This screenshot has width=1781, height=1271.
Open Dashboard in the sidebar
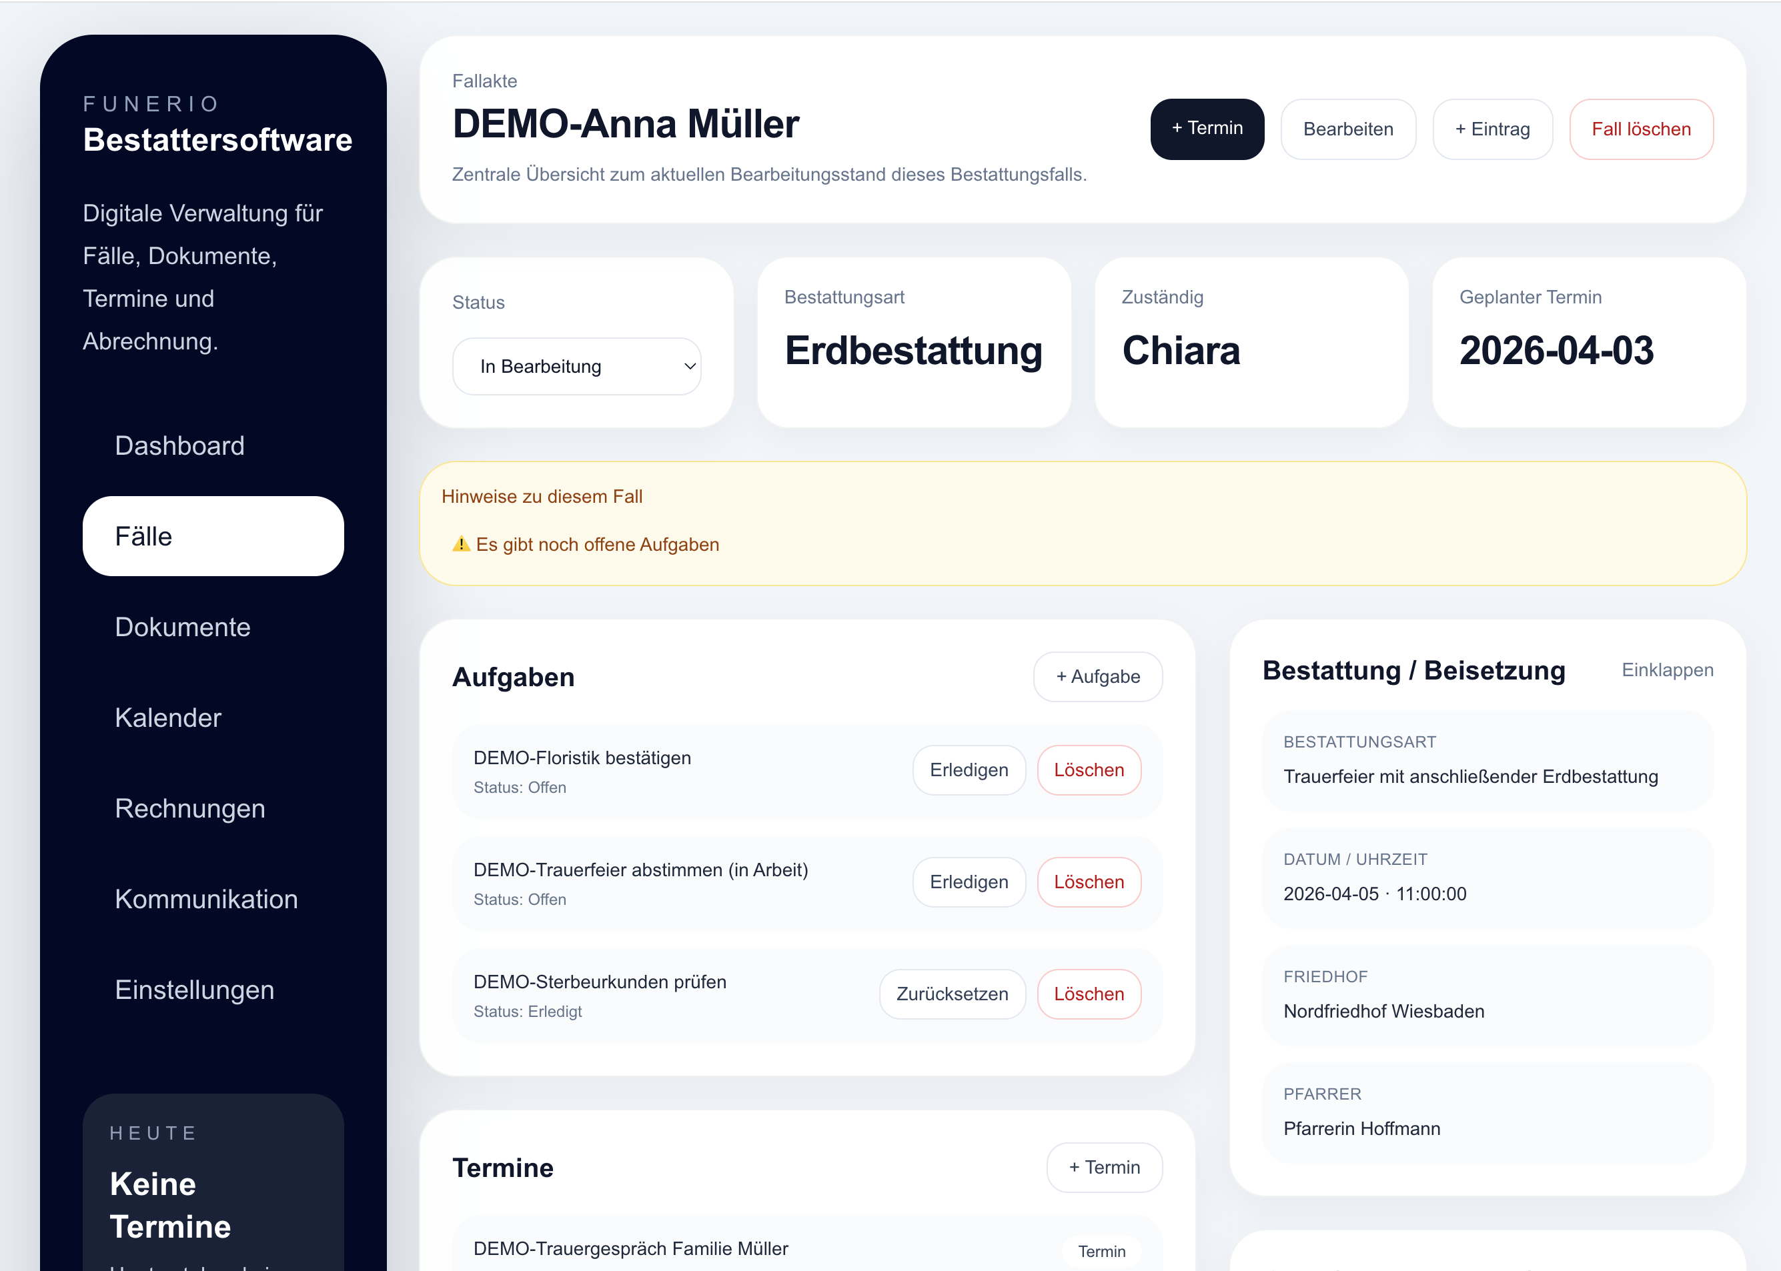179,445
